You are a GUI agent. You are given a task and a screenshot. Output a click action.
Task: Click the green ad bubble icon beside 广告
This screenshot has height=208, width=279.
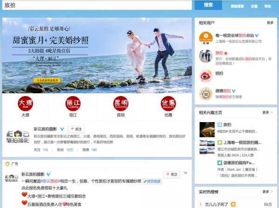point(7,164)
